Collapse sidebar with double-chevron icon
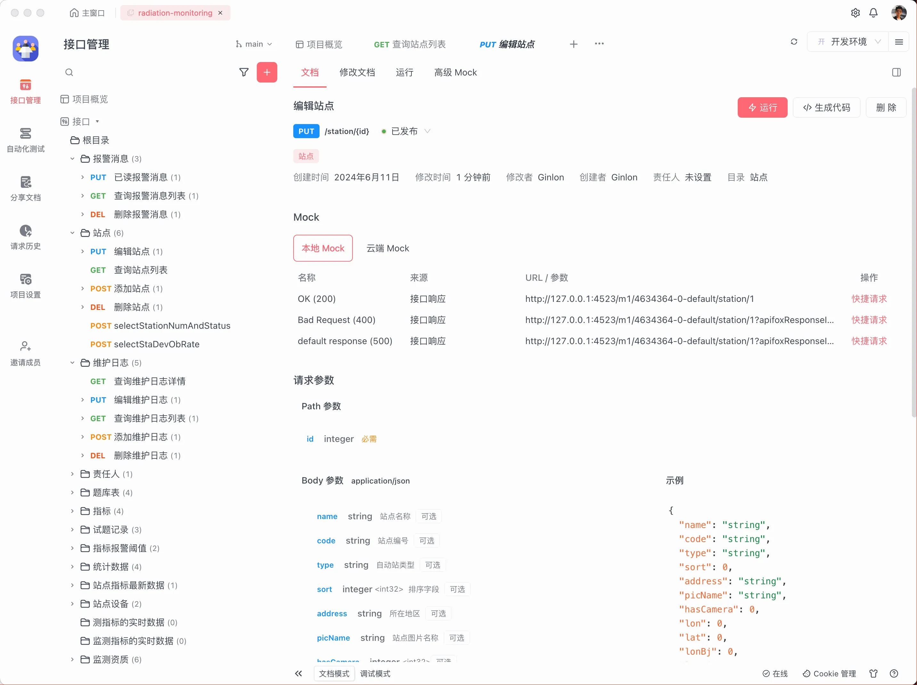Screen dimensions: 917x685 pyautogui.click(x=298, y=673)
